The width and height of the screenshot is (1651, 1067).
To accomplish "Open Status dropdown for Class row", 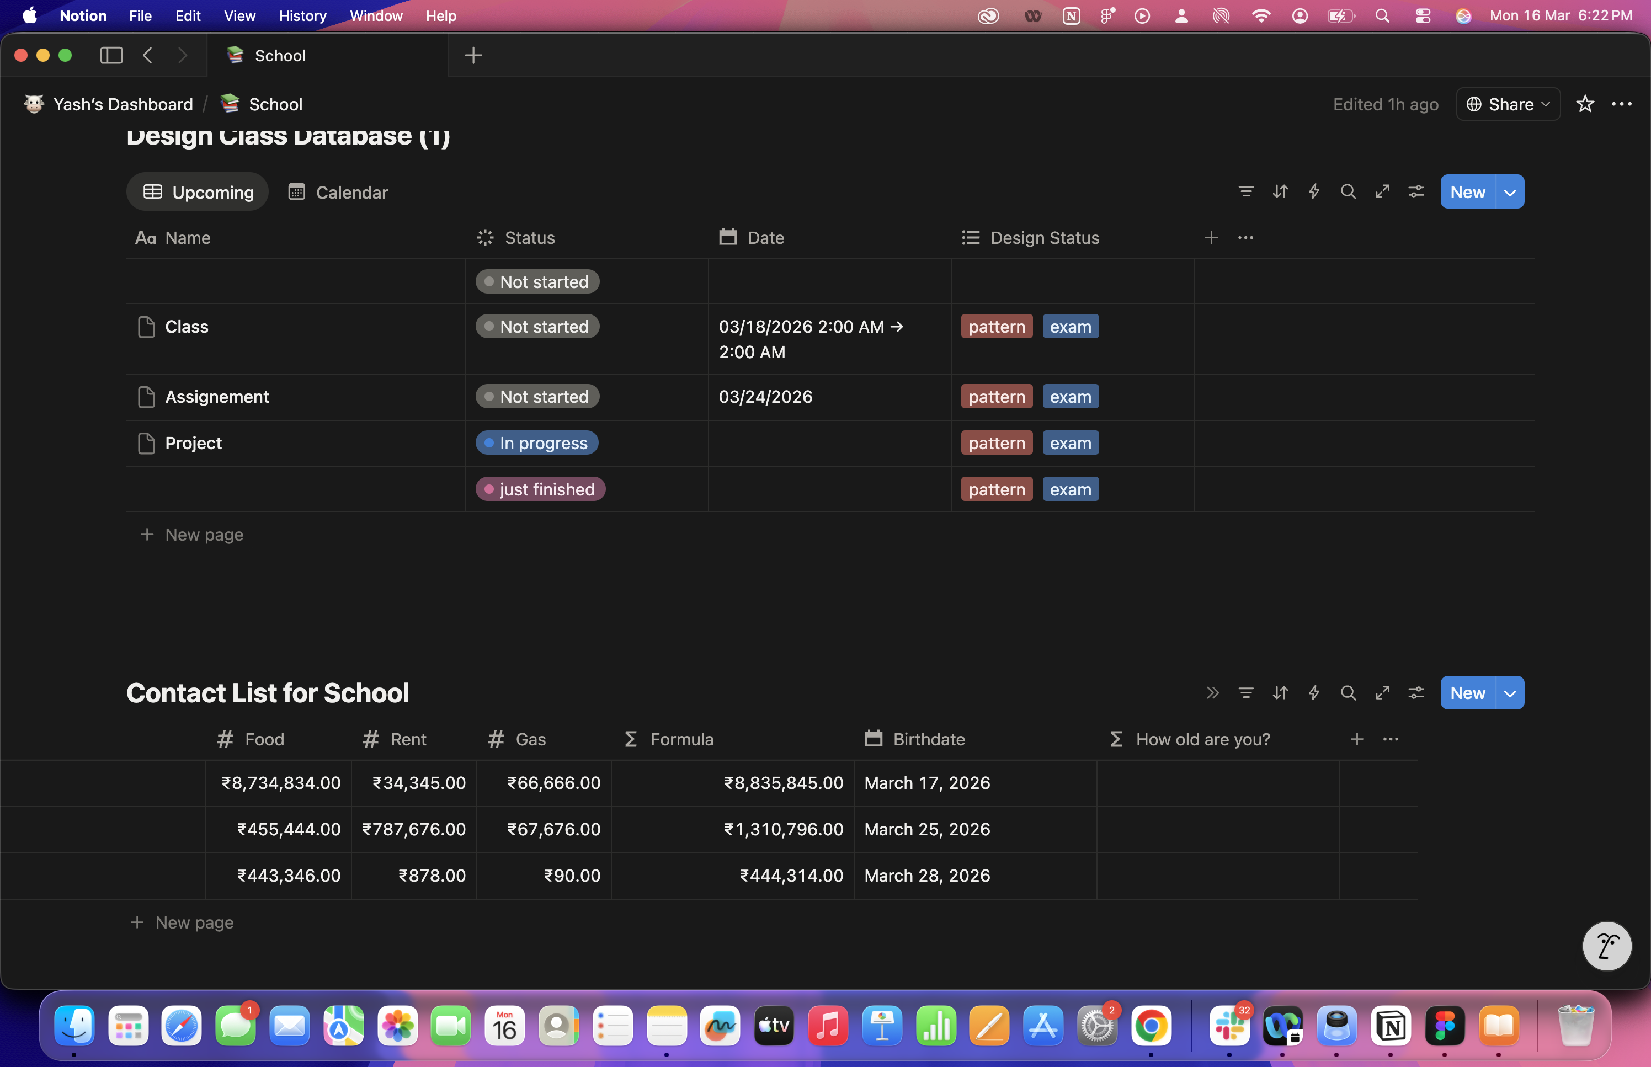I will click(x=537, y=327).
